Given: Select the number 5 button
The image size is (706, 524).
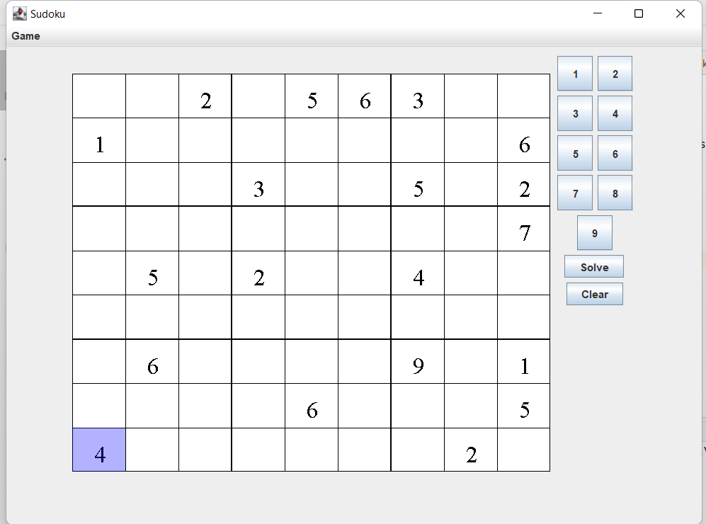Looking at the screenshot, I should [x=574, y=153].
